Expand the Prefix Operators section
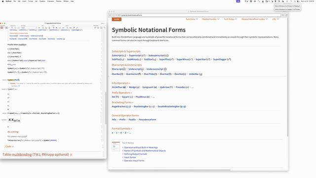The width and height of the screenshot is (316, 178). 122,93
